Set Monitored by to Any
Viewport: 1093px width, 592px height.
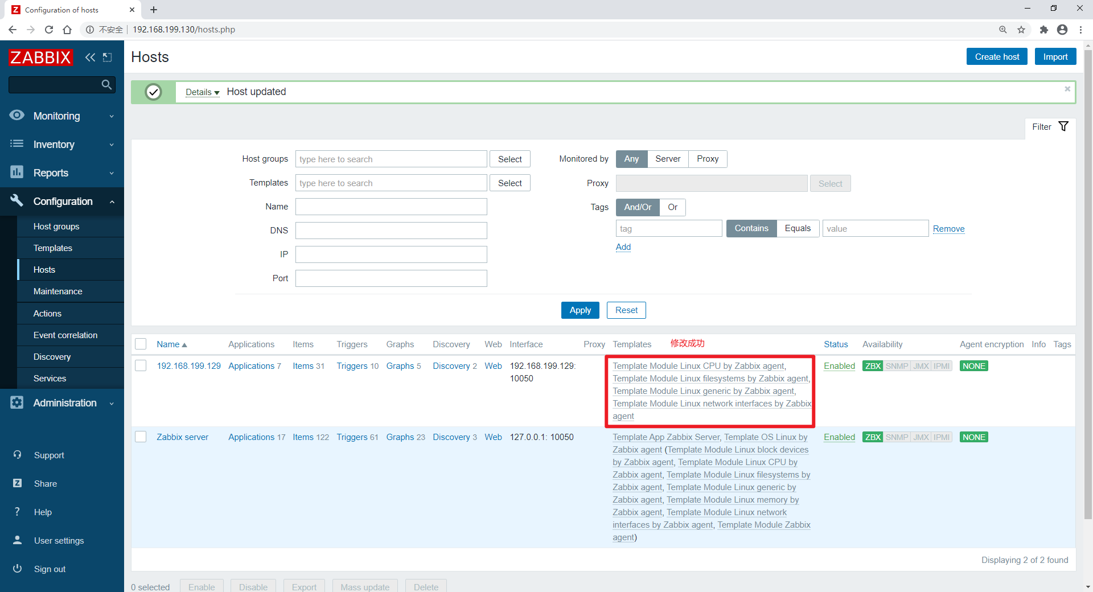631,159
